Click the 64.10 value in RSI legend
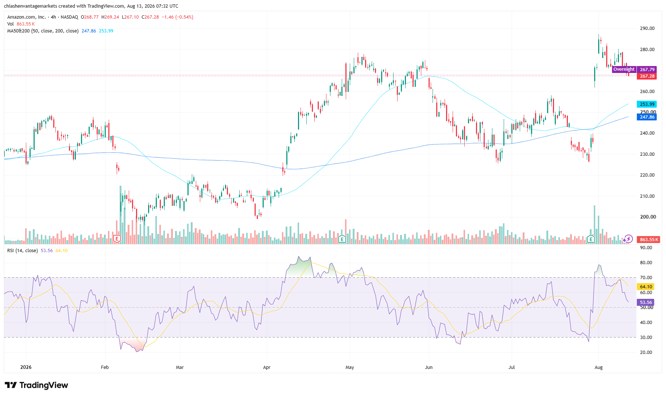This screenshot has height=397, width=666. point(61,251)
